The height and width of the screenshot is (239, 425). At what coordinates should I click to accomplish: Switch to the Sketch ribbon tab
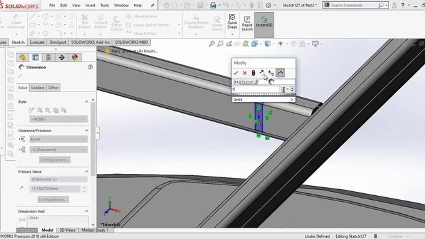click(x=18, y=42)
